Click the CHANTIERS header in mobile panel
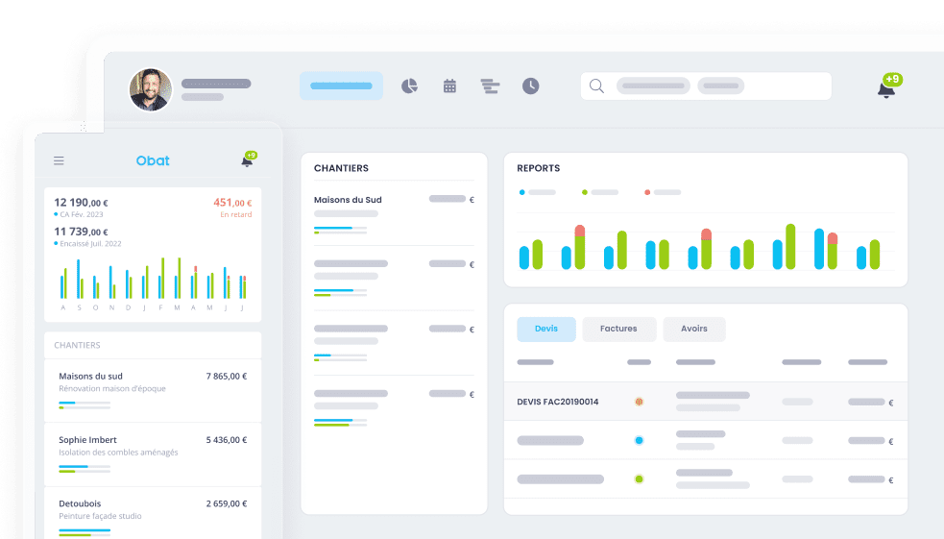Viewport: 944px width, 539px height. tap(77, 345)
